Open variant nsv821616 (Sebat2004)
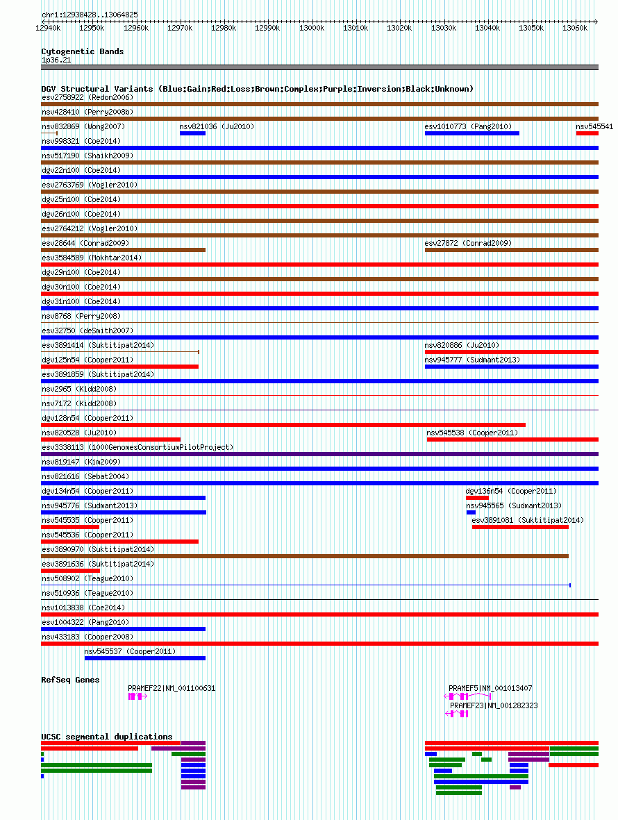Viewport: 618px width, 820px height. pyautogui.click(x=85, y=478)
